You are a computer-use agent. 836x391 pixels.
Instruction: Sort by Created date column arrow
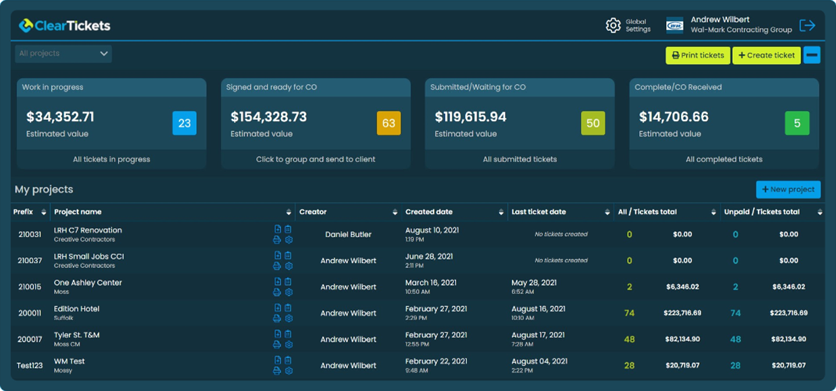pyautogui.click(x=501, y=212)
